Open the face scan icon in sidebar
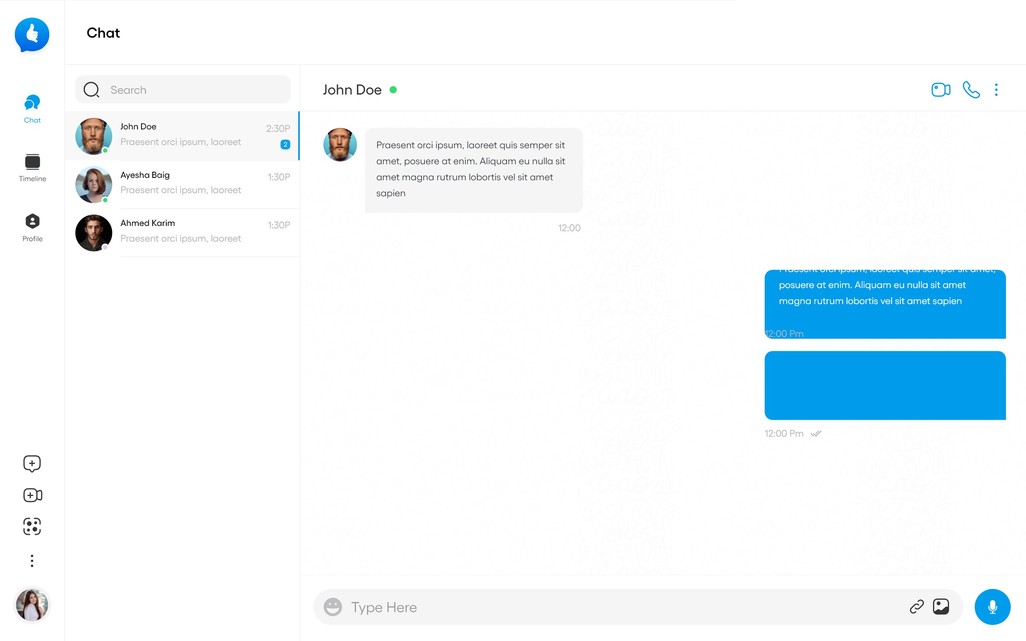 [32, 526]
